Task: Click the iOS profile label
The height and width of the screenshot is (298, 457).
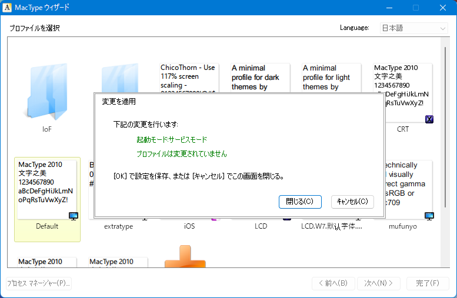Action: pos(189,226)
